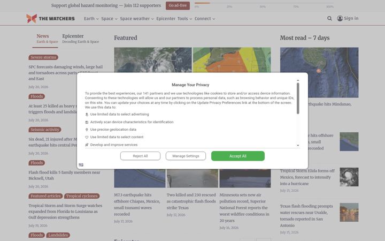The width and height of the screenshot is (385, 241).
Task: Open the Minnesota sets new air pollution record article
Action: pyautogui.click(x=244, y=208)
